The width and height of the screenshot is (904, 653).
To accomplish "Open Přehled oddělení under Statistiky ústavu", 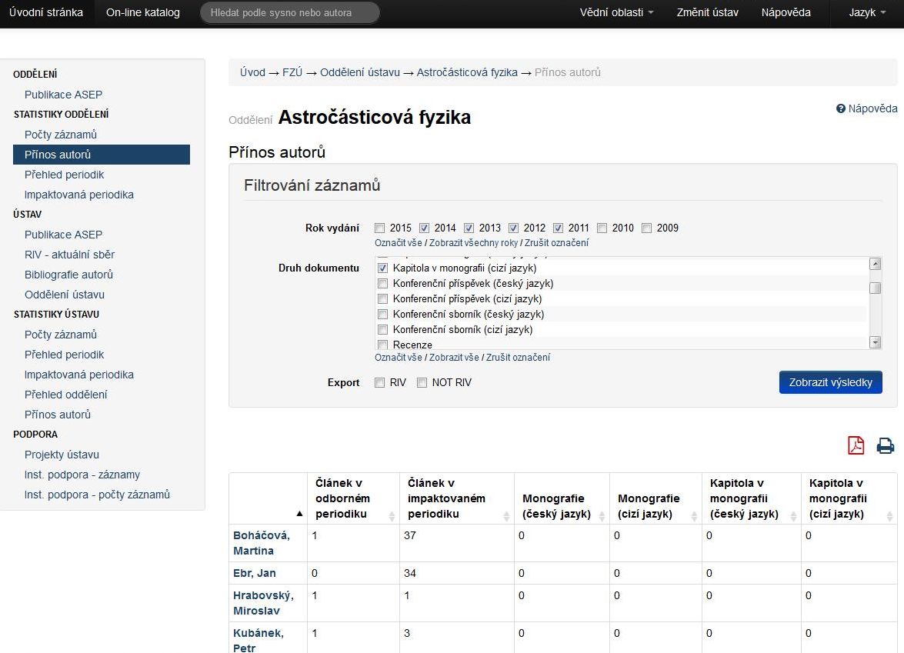I will click(x=65, y=395).
